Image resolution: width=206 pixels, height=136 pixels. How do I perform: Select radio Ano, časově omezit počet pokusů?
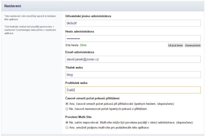click(x=67, y=103)
